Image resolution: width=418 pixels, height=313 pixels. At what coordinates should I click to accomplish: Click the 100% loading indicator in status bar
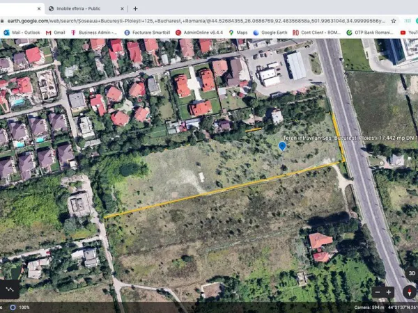(20, 307)
